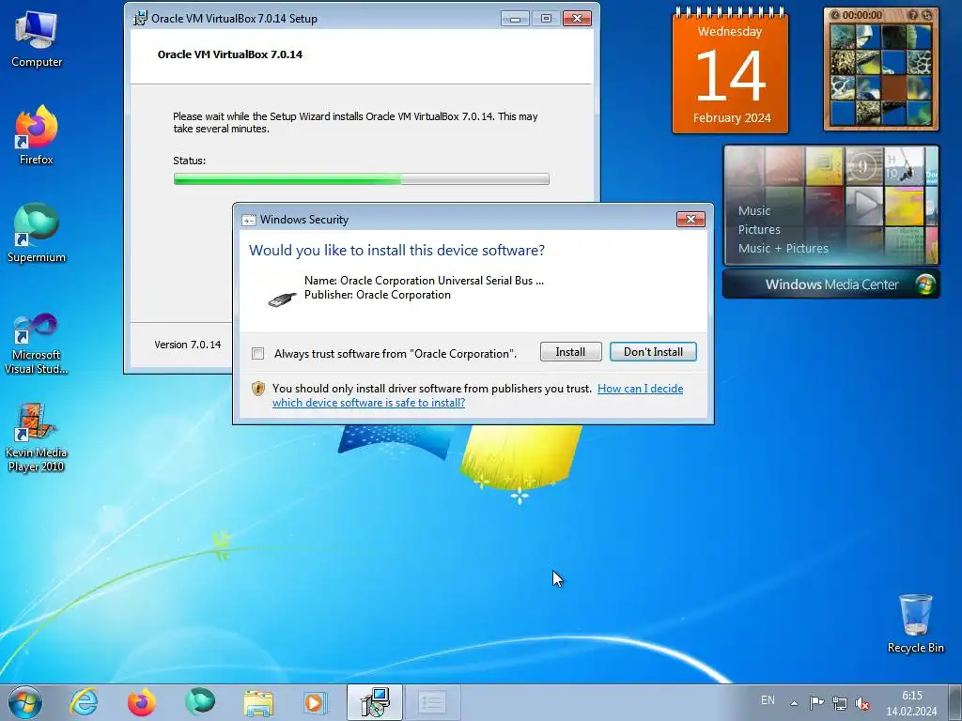Click the Show desktop strip

coord(955,702)
